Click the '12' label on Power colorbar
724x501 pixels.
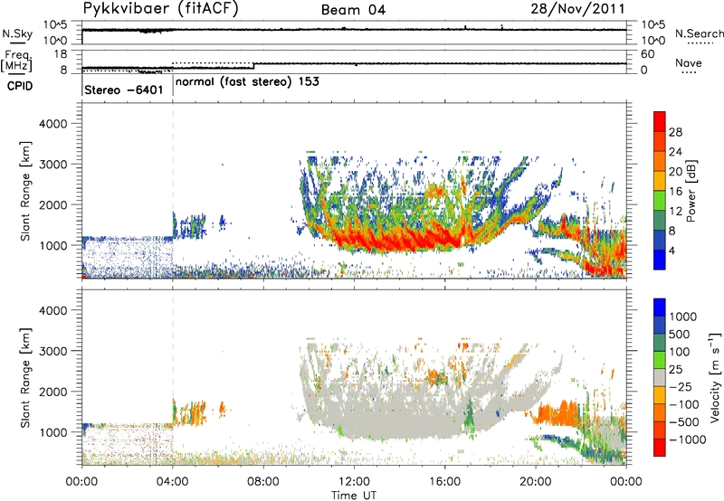pyautogui.click(x=675, y=212)
